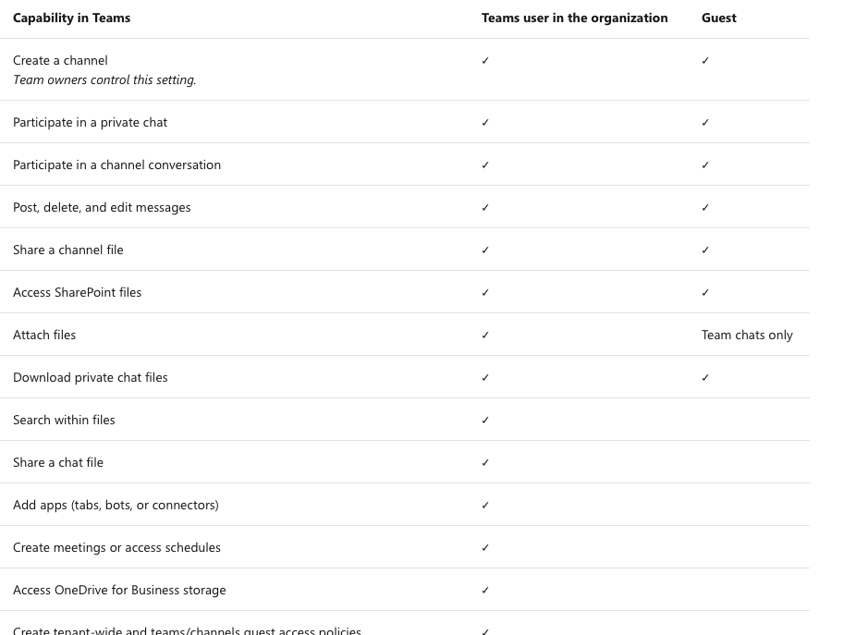Click the Teams user checkmark for Search within files

pyautogui.click(x=485, y=421)
